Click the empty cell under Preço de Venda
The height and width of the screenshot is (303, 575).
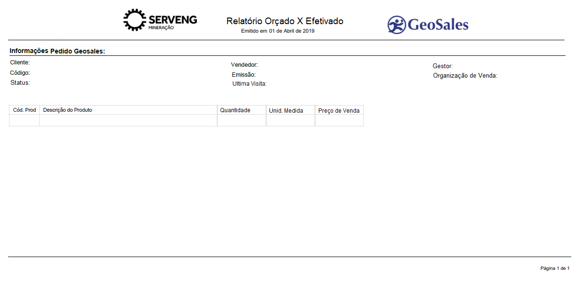340,120
